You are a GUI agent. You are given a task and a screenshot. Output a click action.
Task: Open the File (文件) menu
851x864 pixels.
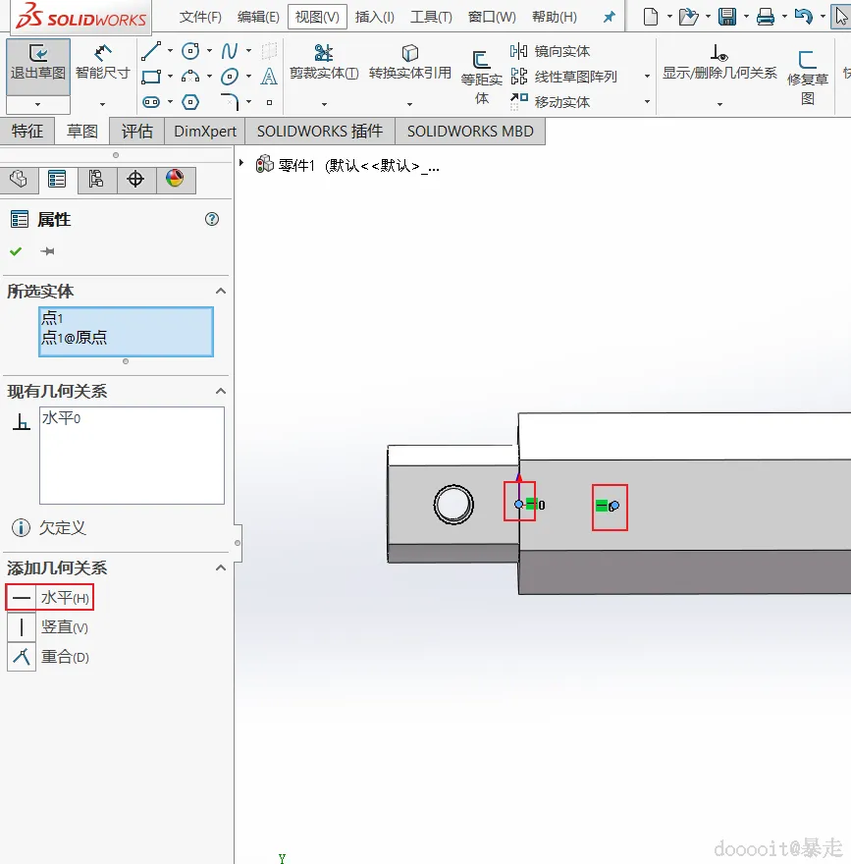pyautogui.click(x=200, y=17)
